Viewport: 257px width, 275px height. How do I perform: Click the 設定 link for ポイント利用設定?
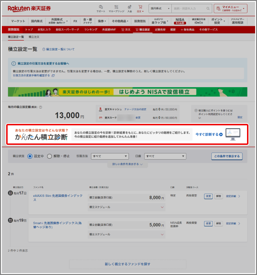pyautogui.click(x=240, y=117)
